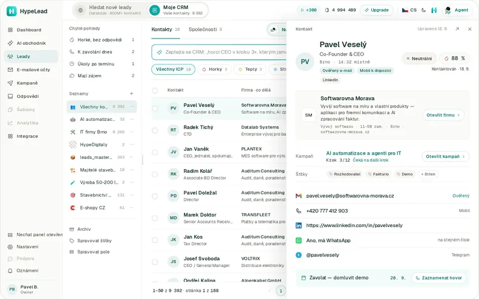
Task: Open E-mailové účty section
Action: tap(33, 69)
